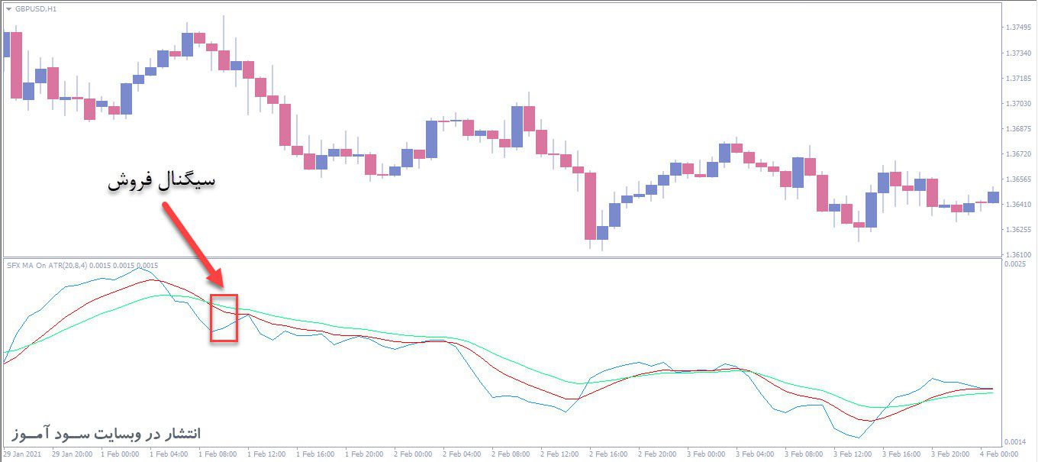
Task: Click the 1.36100 price axis label
Action: pos(1018,255)
